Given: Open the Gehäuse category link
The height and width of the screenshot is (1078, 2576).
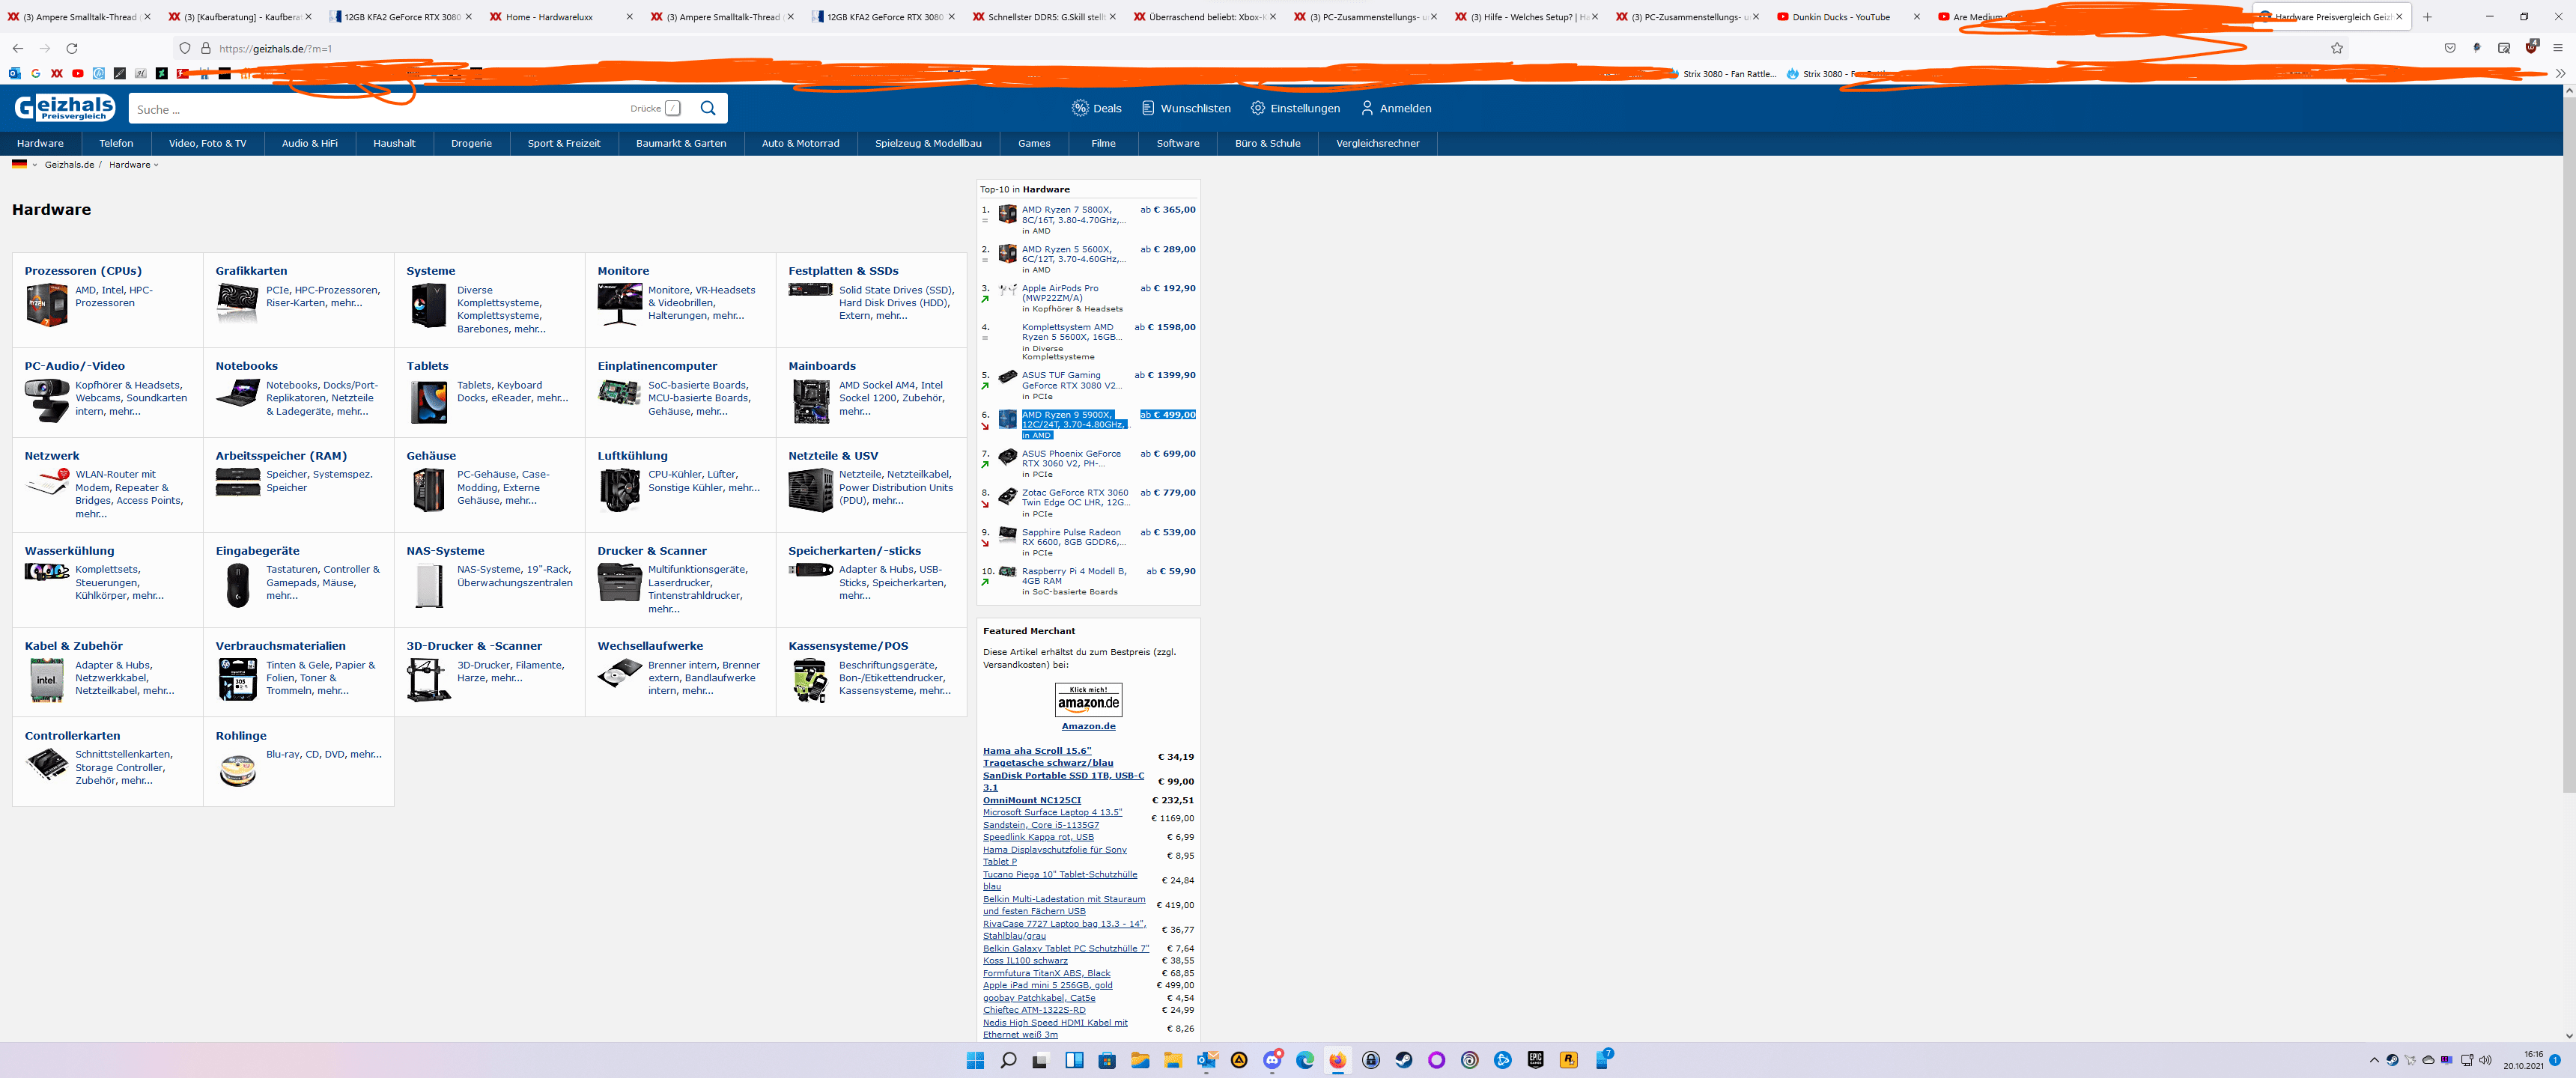Looking at the screenshot, I should click(x=431, y=456).
